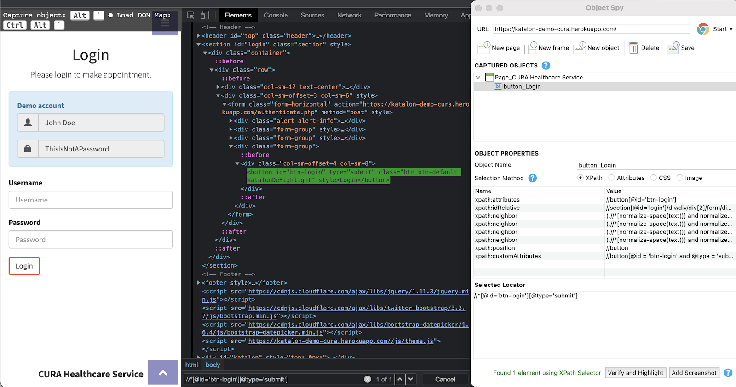Select the xpath:attributes row

coord(605,200)
